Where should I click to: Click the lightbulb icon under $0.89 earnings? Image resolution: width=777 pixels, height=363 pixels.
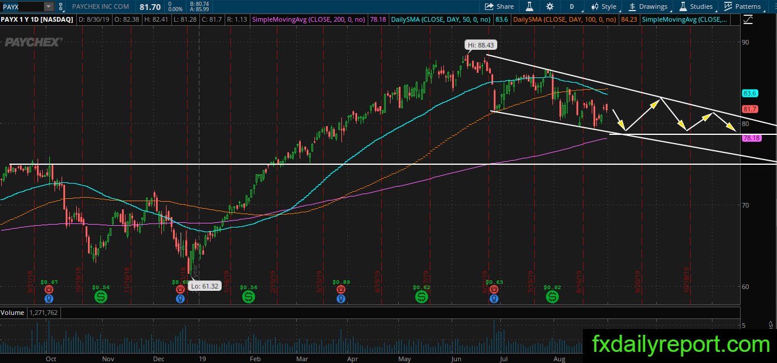pos(341,298)
